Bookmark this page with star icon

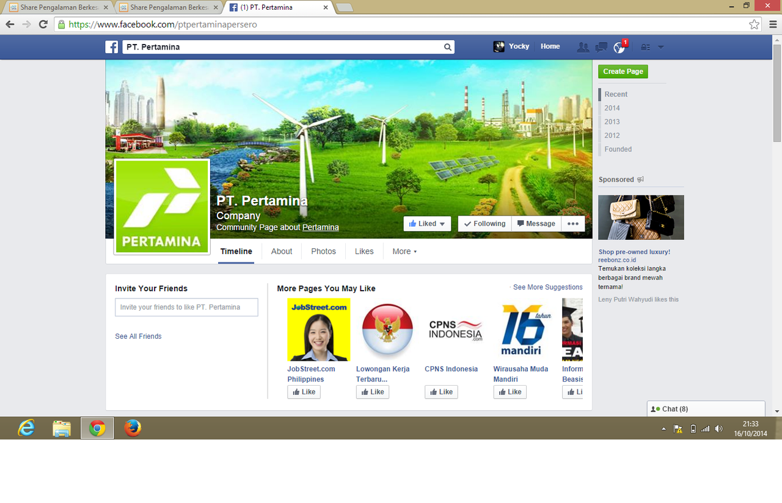755,24
